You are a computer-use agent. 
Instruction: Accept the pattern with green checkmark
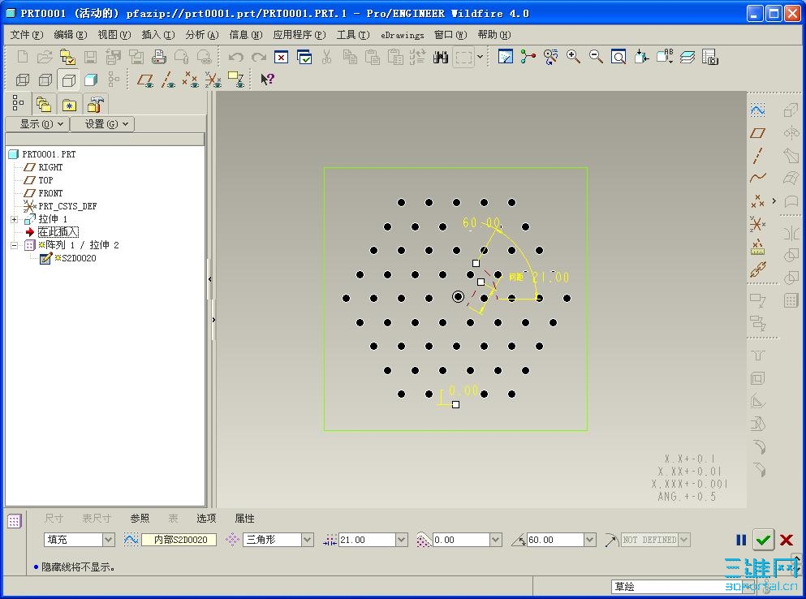point(763,540)
